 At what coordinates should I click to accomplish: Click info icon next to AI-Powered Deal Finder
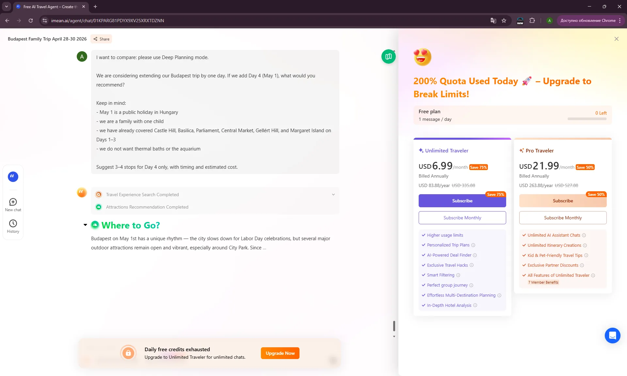pyautogui.click(x=475, y=255)
